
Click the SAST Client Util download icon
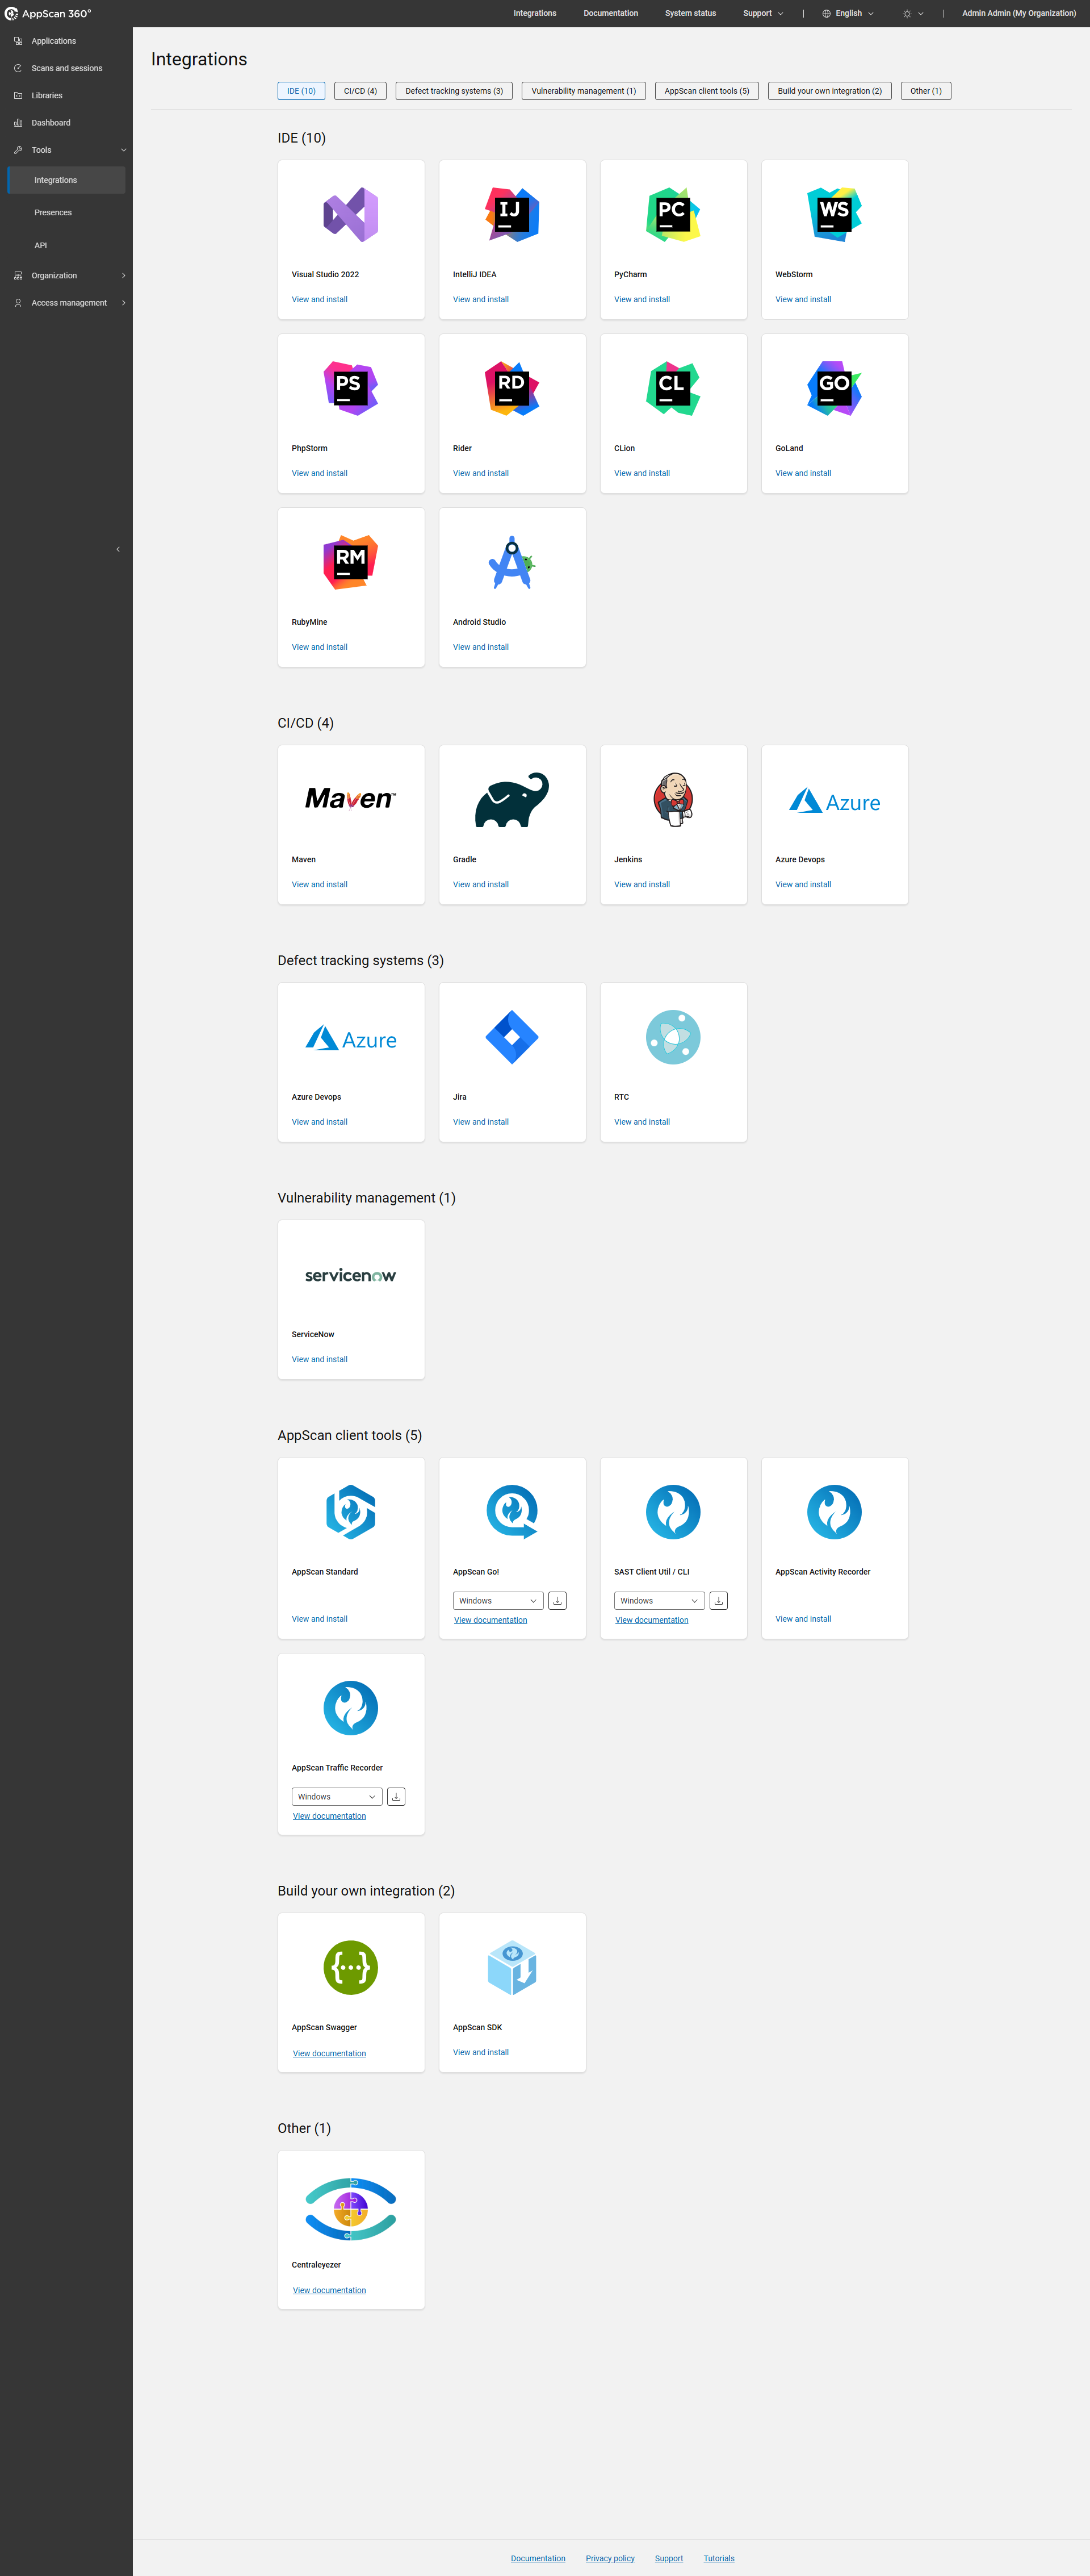click(718, 1600)
